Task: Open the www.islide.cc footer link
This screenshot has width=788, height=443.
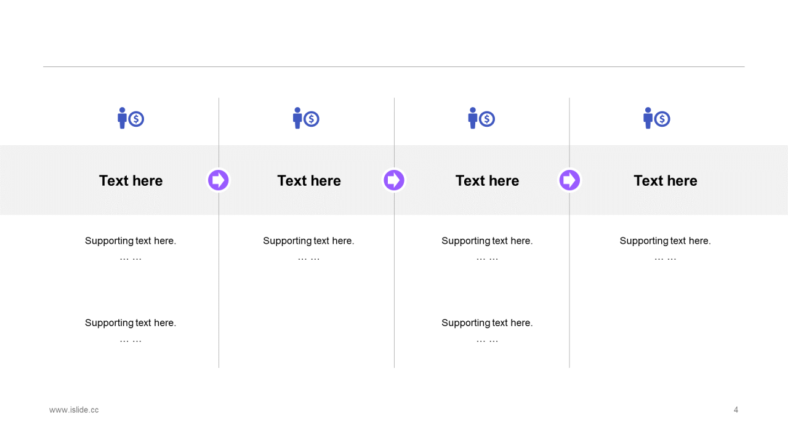Action: [x=74, y=410]
